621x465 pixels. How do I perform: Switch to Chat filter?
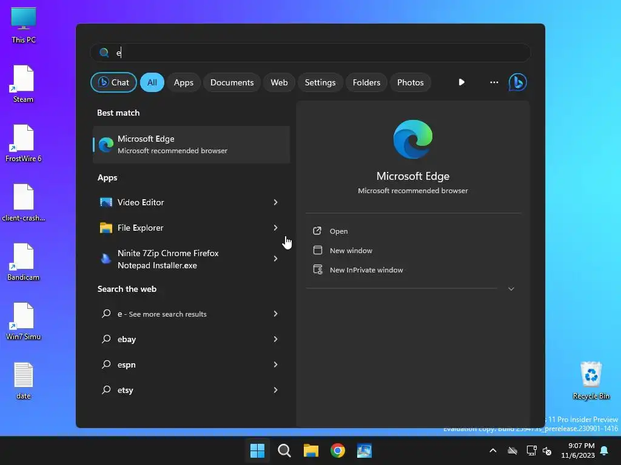point(113,82)
